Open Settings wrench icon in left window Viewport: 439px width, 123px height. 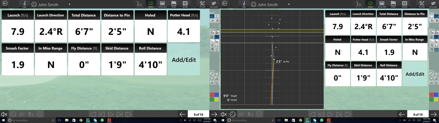202,4
